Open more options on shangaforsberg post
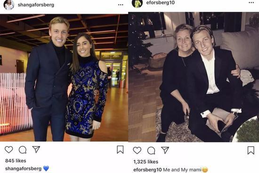The image size is (259, 173). click(x=121, y=5)
